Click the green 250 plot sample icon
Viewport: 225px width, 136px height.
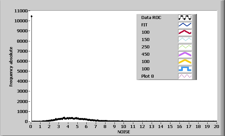click(184, 47)
